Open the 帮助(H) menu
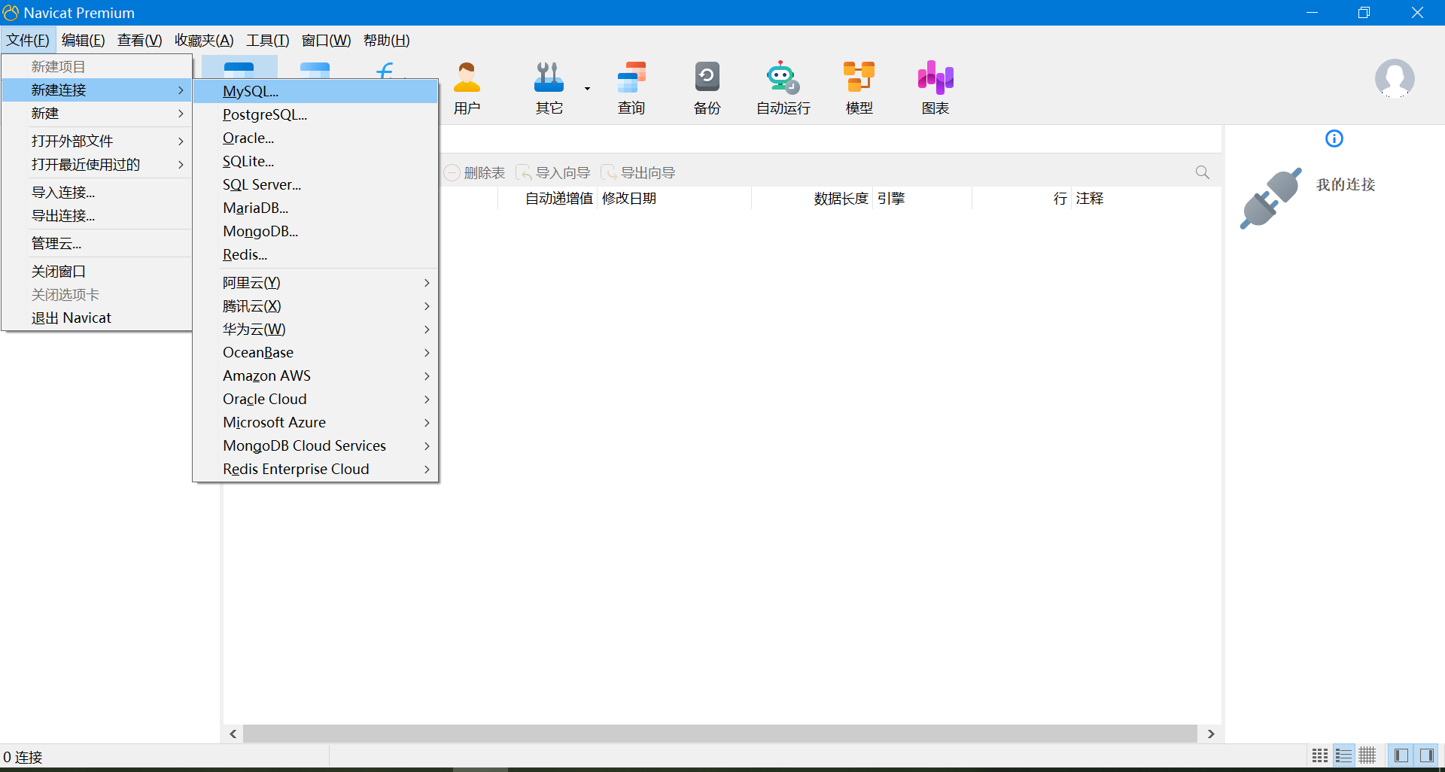The height and width of the screenshot is (772, 1445). pyautogui.click(x=387, y=41)
